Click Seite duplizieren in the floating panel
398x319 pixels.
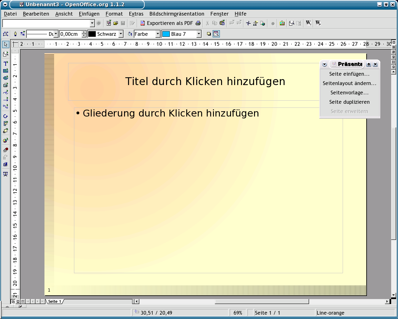(x=349, y=102)
